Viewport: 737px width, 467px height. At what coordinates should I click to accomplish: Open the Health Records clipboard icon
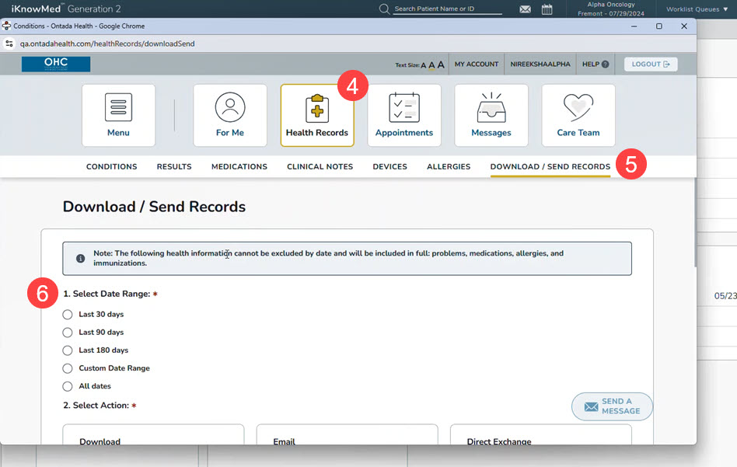point(317,108)
